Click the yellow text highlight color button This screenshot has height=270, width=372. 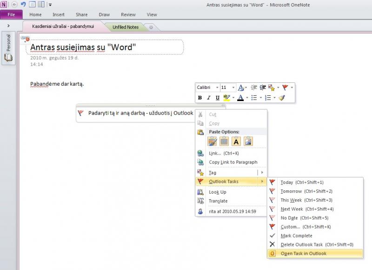tap(226, 98)
